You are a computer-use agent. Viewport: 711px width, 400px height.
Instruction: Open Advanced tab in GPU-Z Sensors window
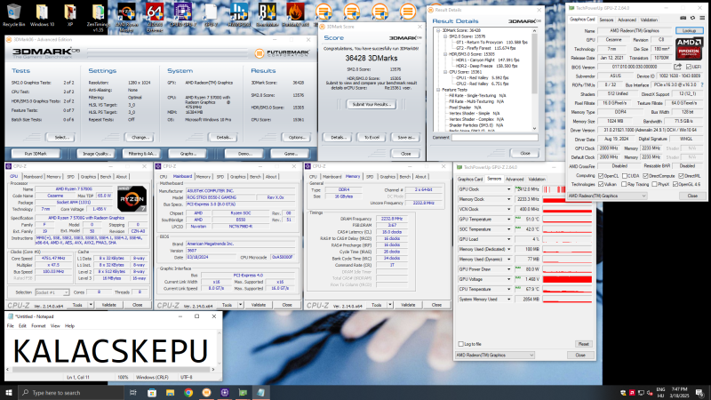pyautogui.click(x=515, y=180)
